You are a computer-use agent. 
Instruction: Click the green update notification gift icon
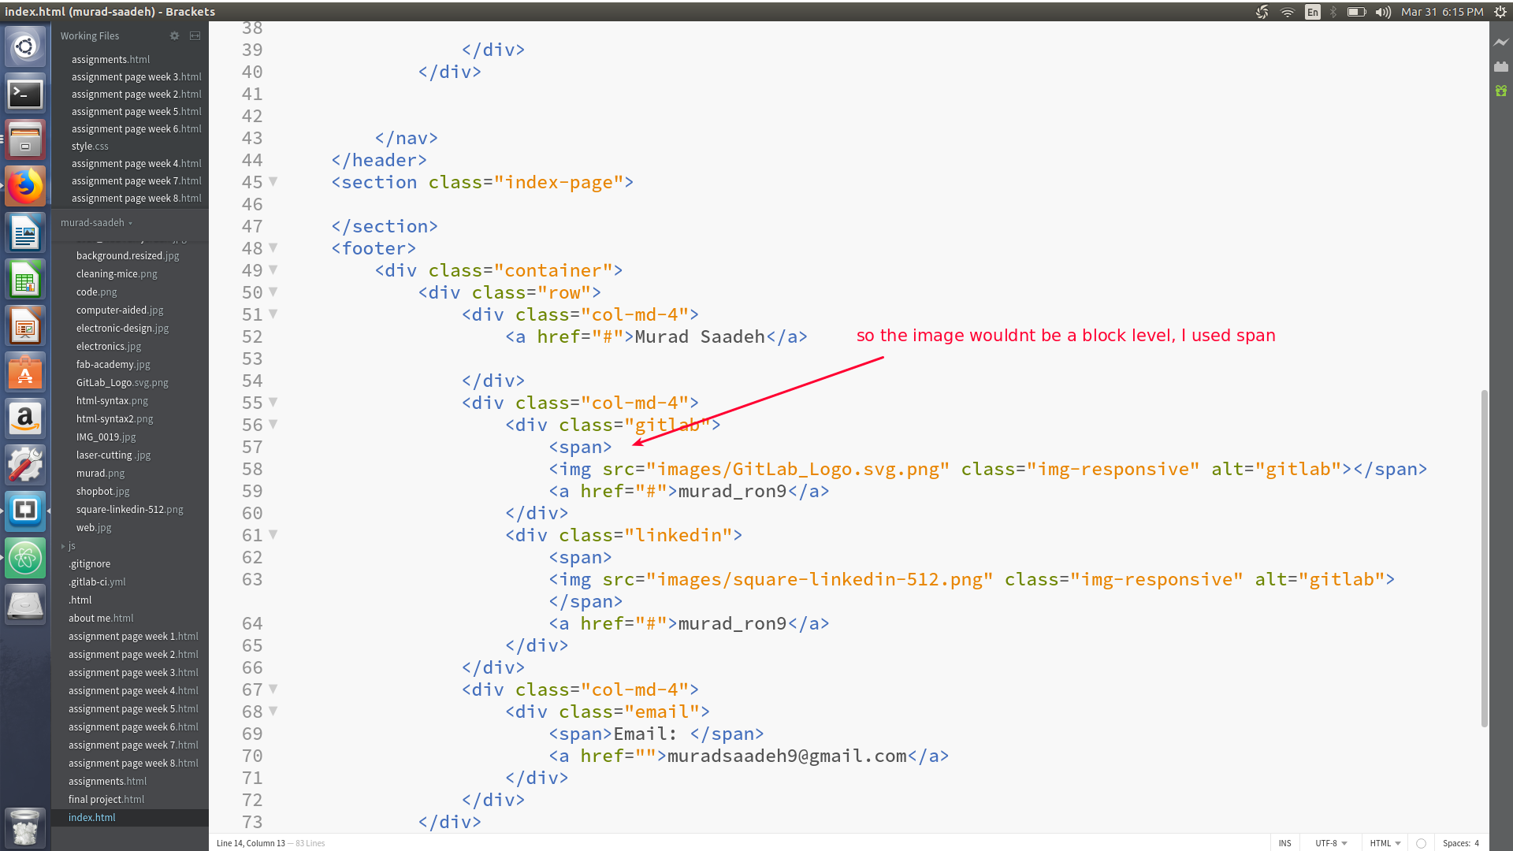pyautogui.click(x=1501, y=91)
